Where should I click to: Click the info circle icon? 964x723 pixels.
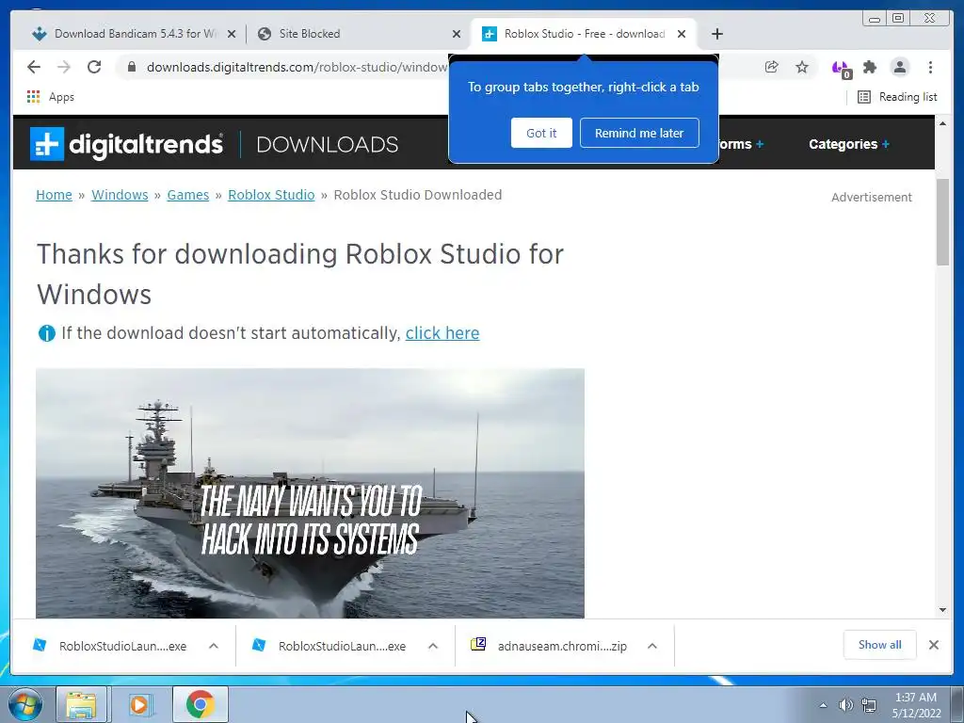pyautogui.click(x=47, y=333)
